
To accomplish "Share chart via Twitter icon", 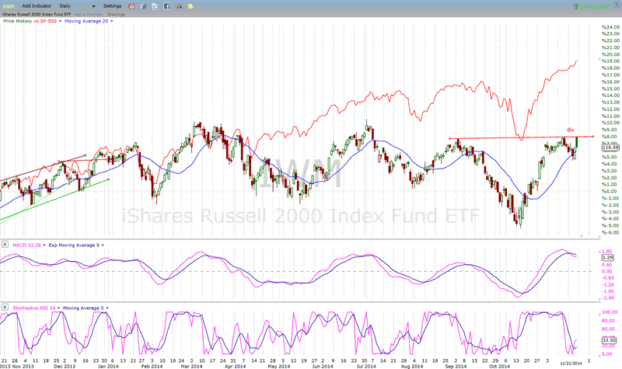I will pyautogui.click(x=155, y=6).
